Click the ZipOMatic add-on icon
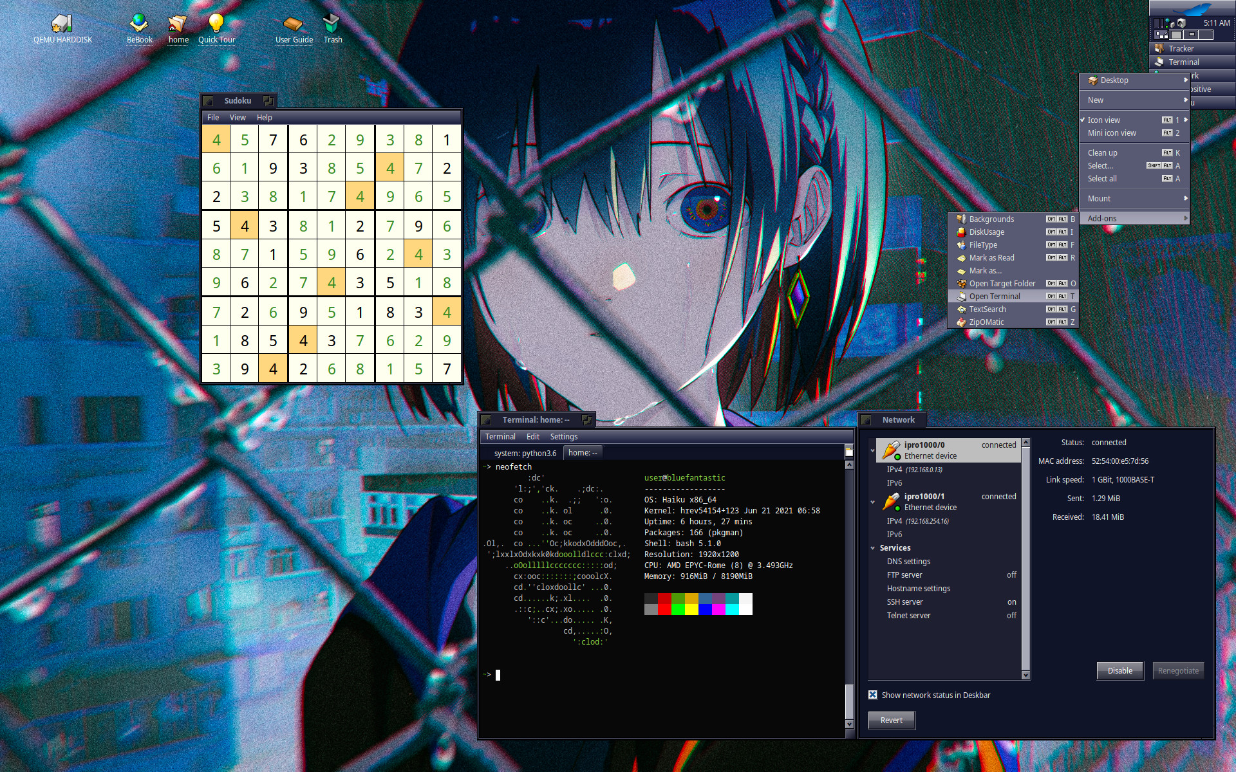 tap(961, 322)
